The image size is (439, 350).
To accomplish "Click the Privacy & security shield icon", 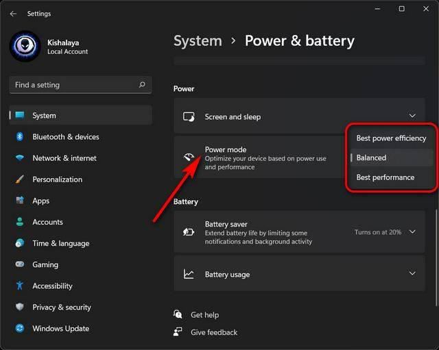I will point(19,308).
